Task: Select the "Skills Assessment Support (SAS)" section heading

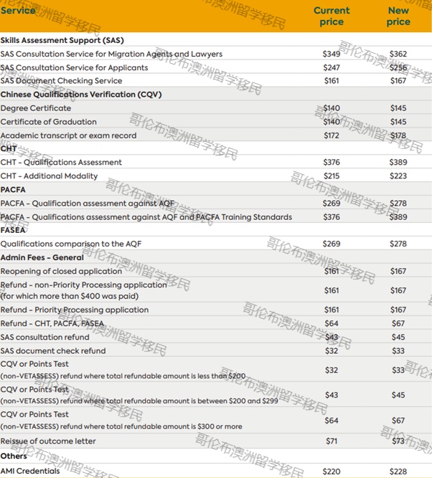Action: pyautogui.click(x=62, y=40)
